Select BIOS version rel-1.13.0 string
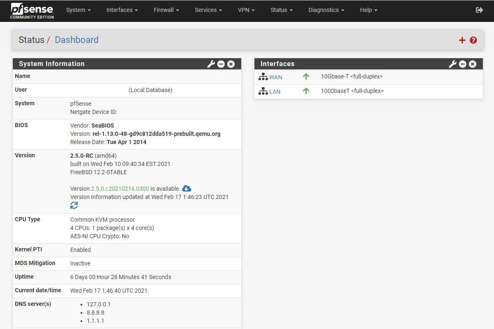 [156, 134]
